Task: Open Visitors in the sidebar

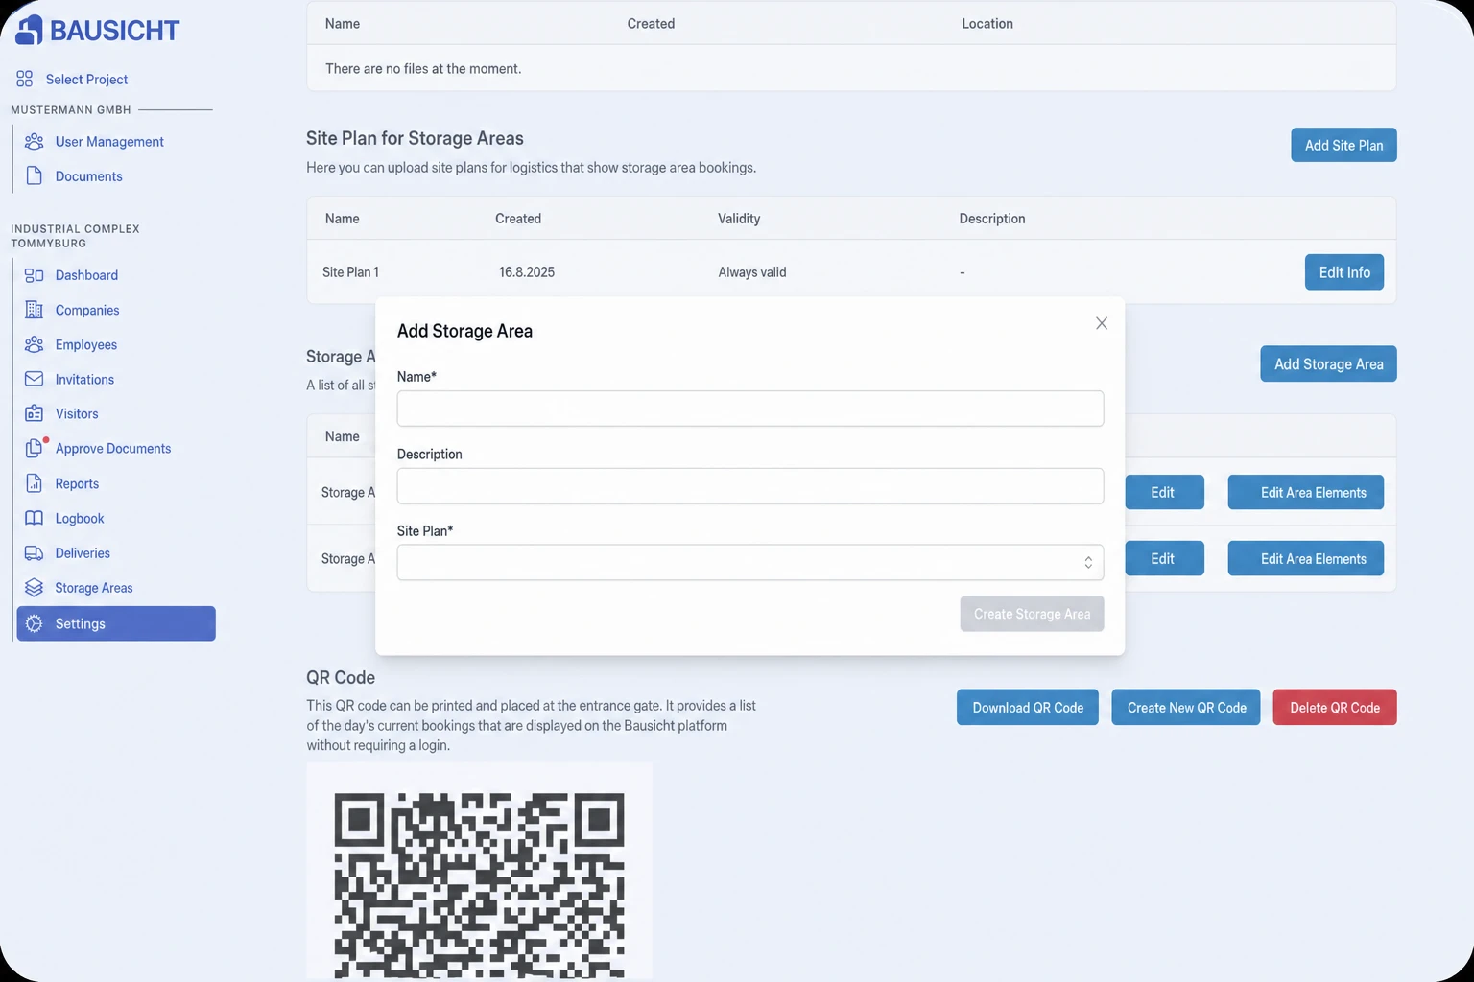Action: click(x=77, y=413)
